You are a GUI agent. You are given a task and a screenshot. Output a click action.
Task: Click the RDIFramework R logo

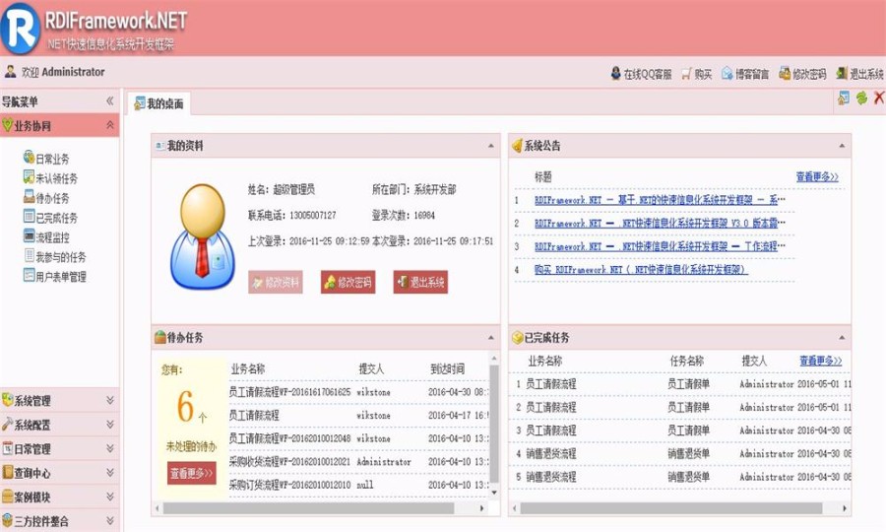[x=20, y=29]
